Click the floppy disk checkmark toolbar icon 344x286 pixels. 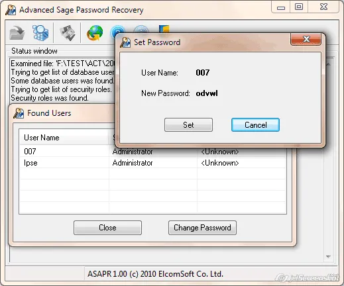tap(68, 33)
